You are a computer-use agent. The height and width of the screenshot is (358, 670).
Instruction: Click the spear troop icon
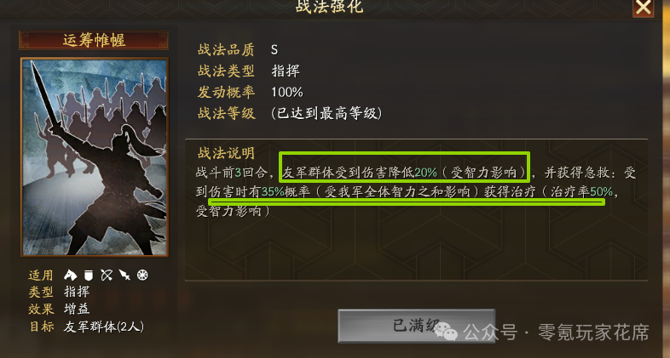tap(124, 275)
